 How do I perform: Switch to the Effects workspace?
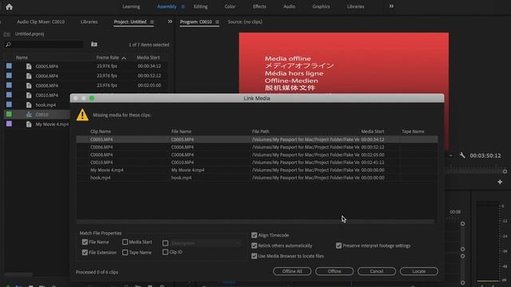(x=259, y=6)
